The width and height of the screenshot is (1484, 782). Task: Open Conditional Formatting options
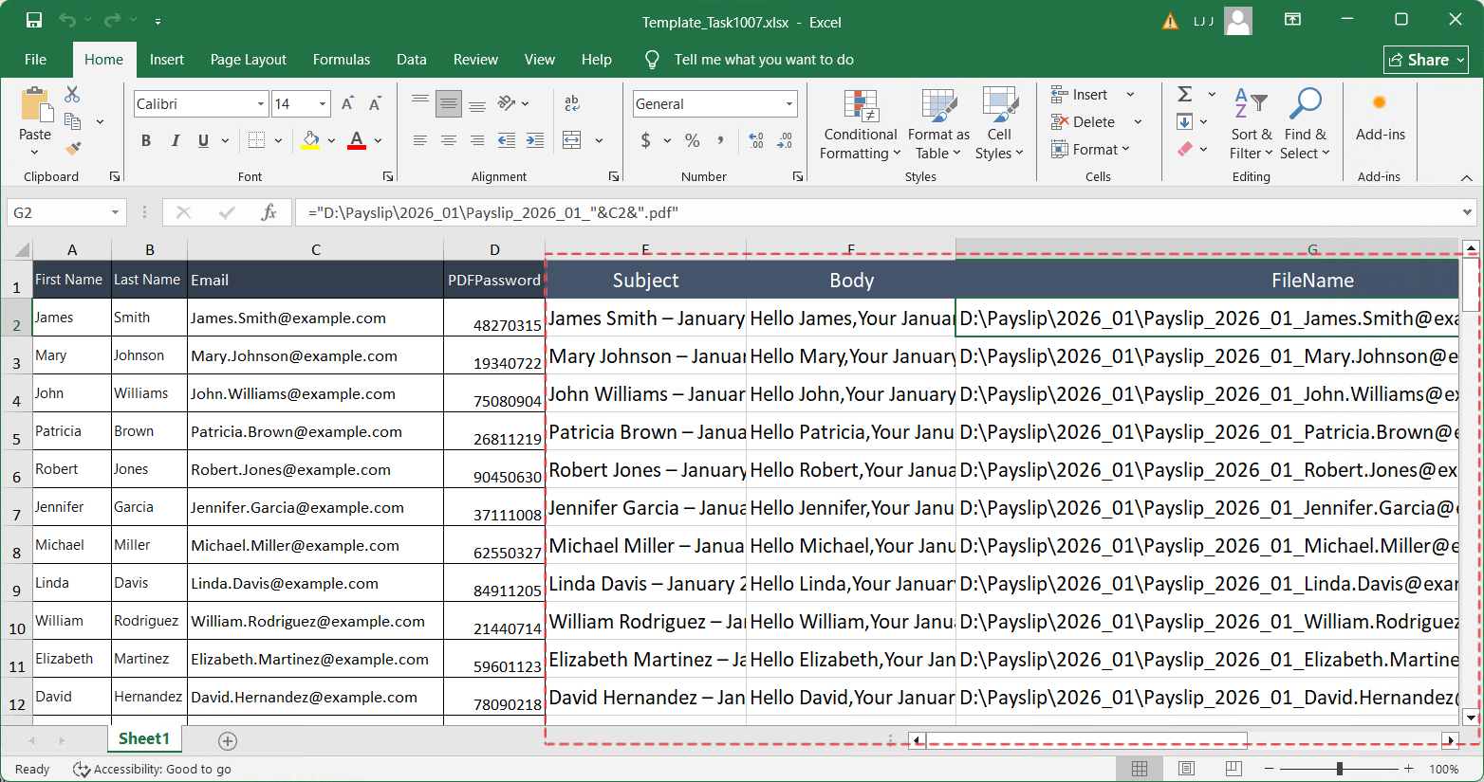coord(859,124)
